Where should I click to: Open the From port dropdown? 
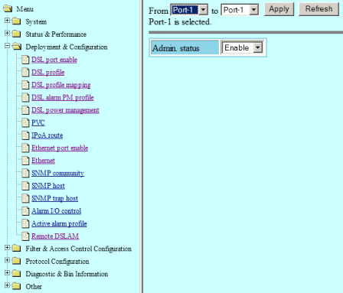point(189,10)
